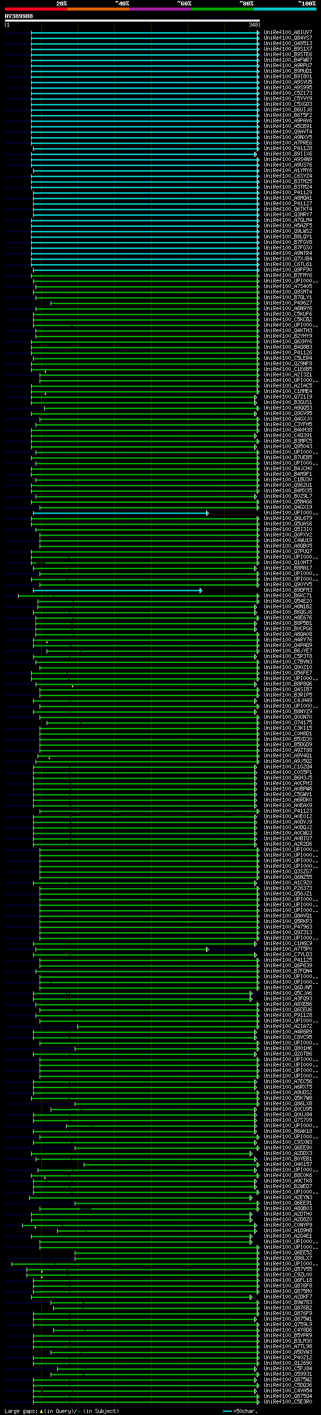Image resolution: width=321 pixels, height=1415 pixels.
Task: Select hit UniRef100_B6JYE7
Action: click(x=288, y=652)
